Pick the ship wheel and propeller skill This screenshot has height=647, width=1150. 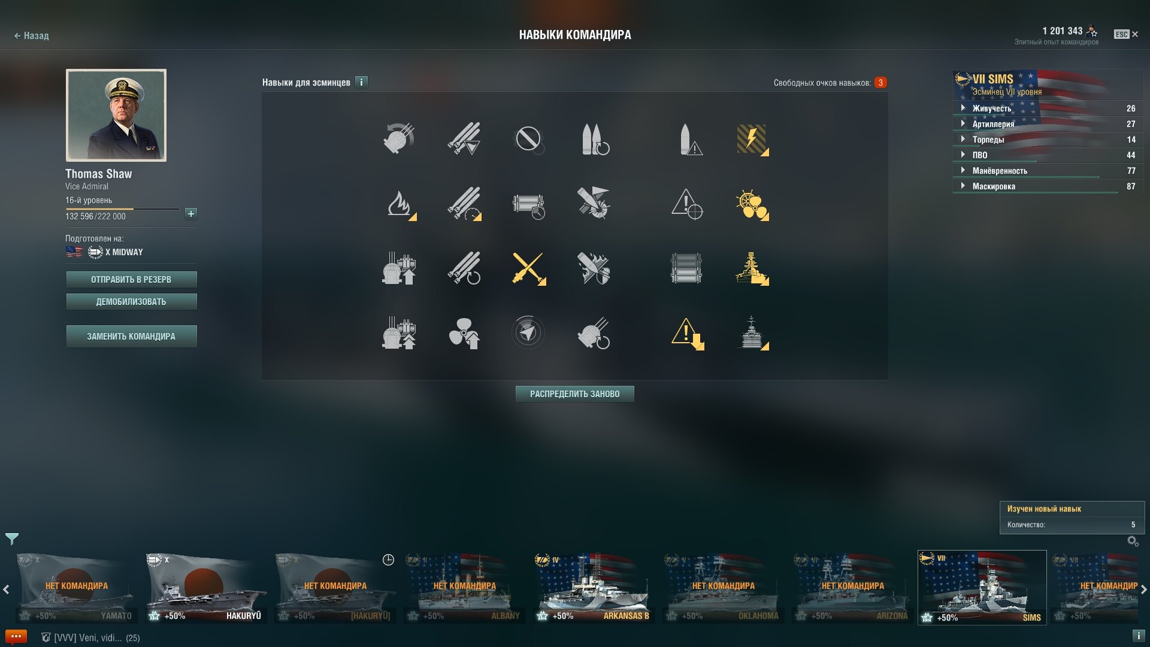pos(752,204)
